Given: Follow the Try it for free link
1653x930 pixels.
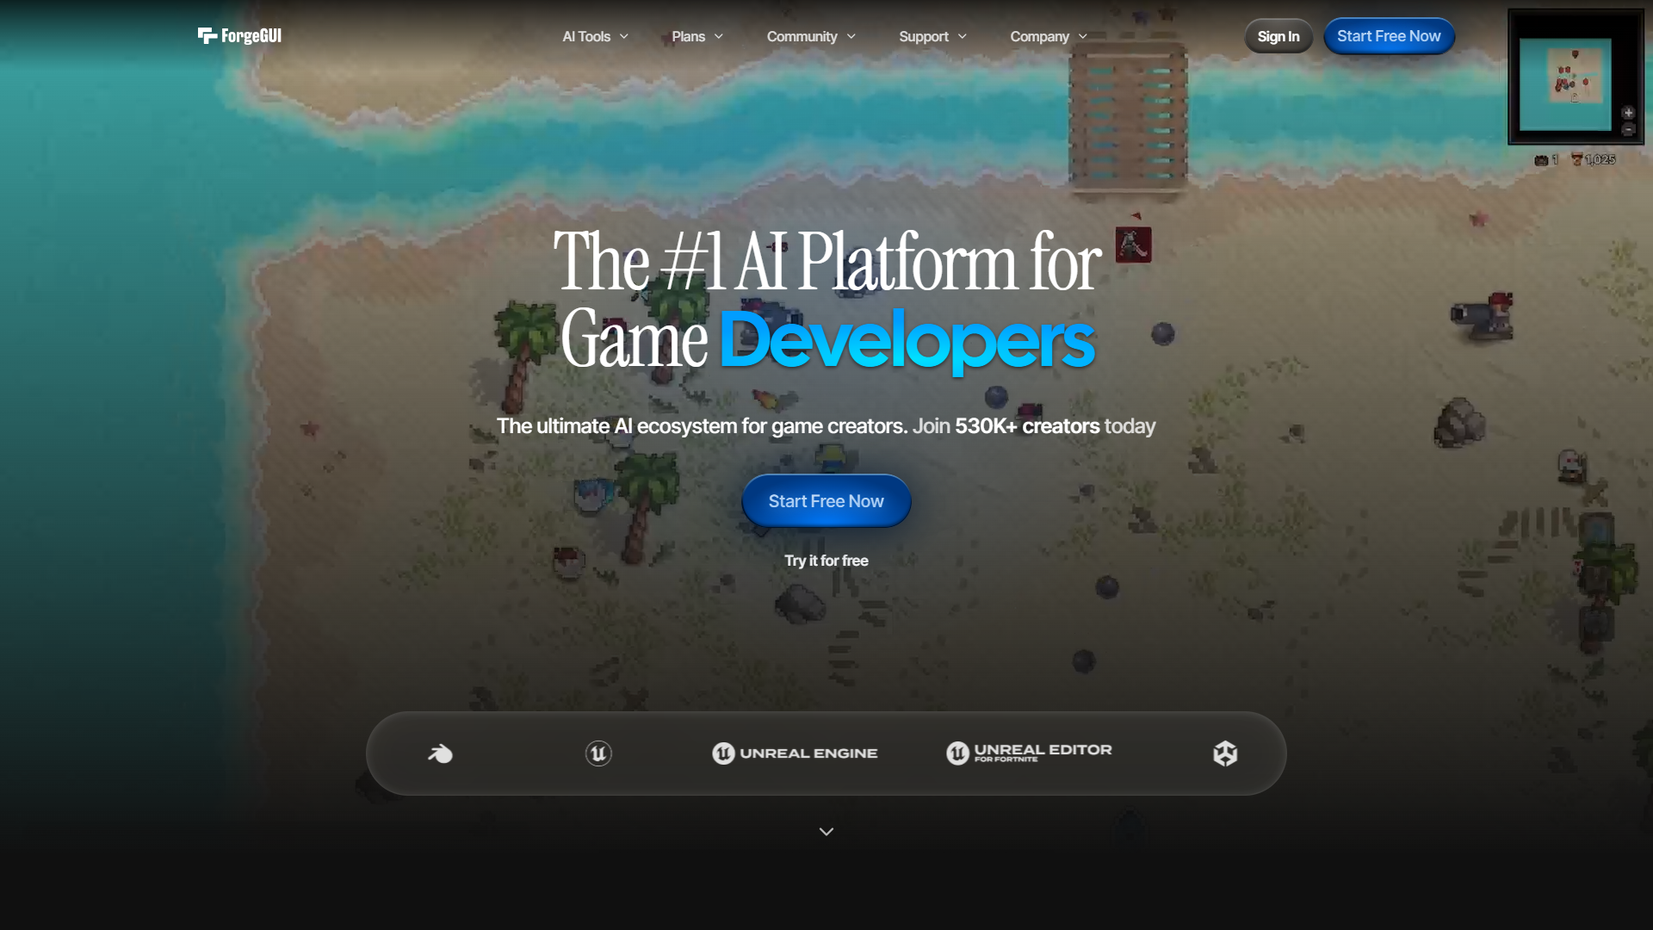Looking at the screenshot, I should point(826,561).
